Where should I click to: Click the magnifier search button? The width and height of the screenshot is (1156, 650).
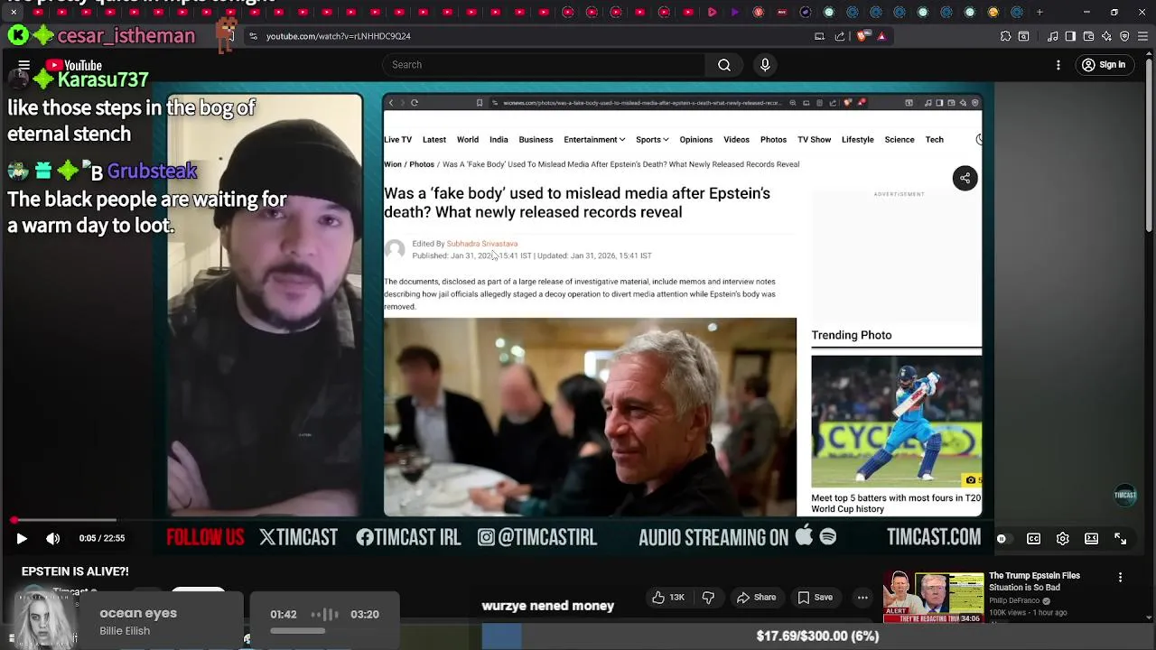pyautogui.click(x=724, y=65)
